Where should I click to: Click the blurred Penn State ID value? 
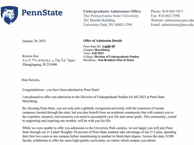click(x=109, y=46)
